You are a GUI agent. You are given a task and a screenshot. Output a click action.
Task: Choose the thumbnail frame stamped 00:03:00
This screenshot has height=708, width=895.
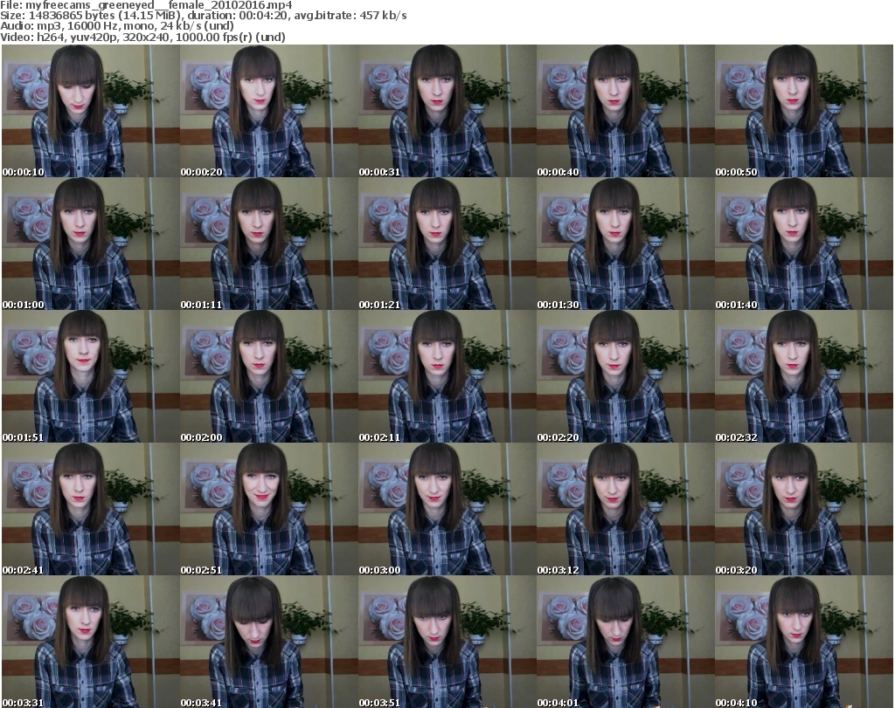click(447, 509)
